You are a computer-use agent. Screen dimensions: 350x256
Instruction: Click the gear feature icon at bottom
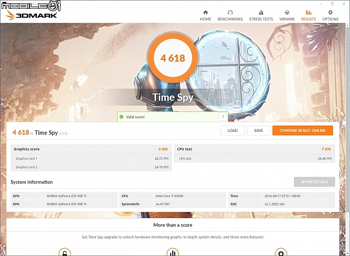pyautogui.click(x=281, y=253)
